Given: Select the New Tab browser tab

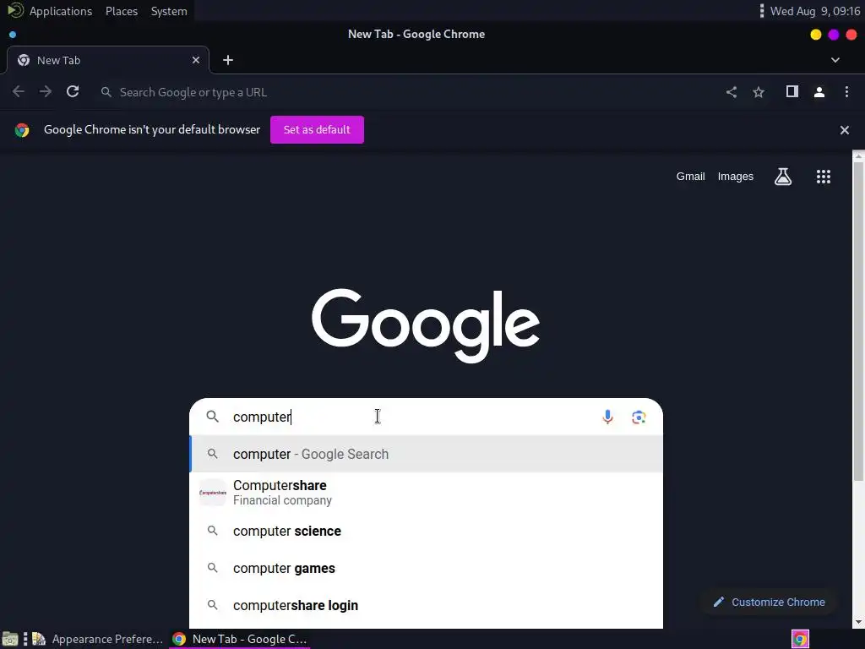Looking at the screenshot, I should tap(108, 60).
